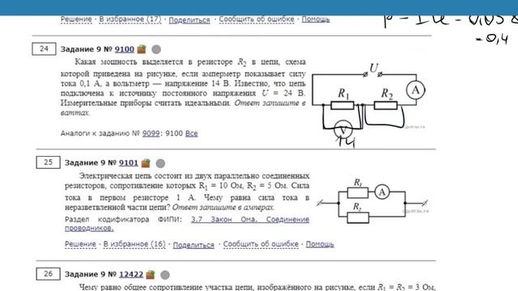Open top Помощь link
The image size is (518, 291).
click(316, 19)
